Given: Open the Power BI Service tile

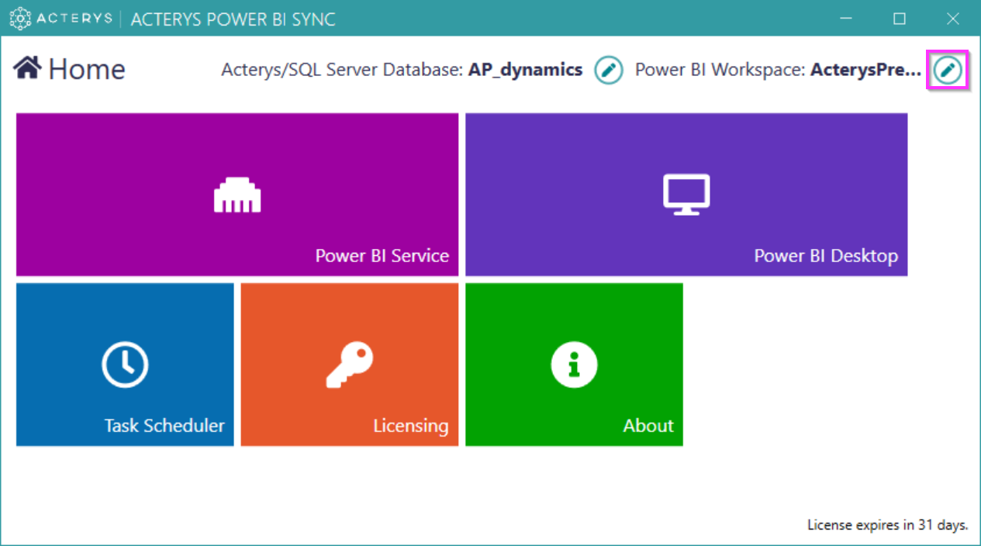Looking at the screenshot, I should (x=237, y=195).
